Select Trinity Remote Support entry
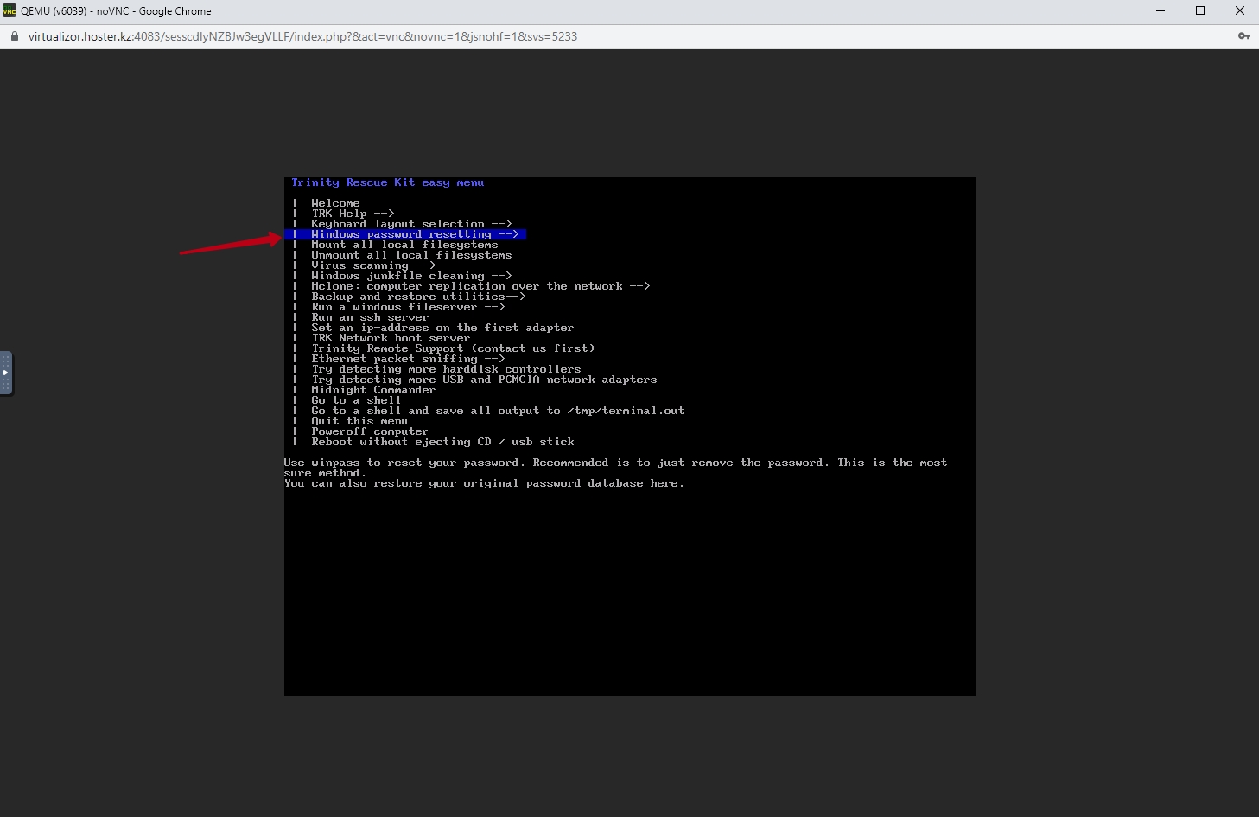This screenshot has width=1259, height=817. 453,348
